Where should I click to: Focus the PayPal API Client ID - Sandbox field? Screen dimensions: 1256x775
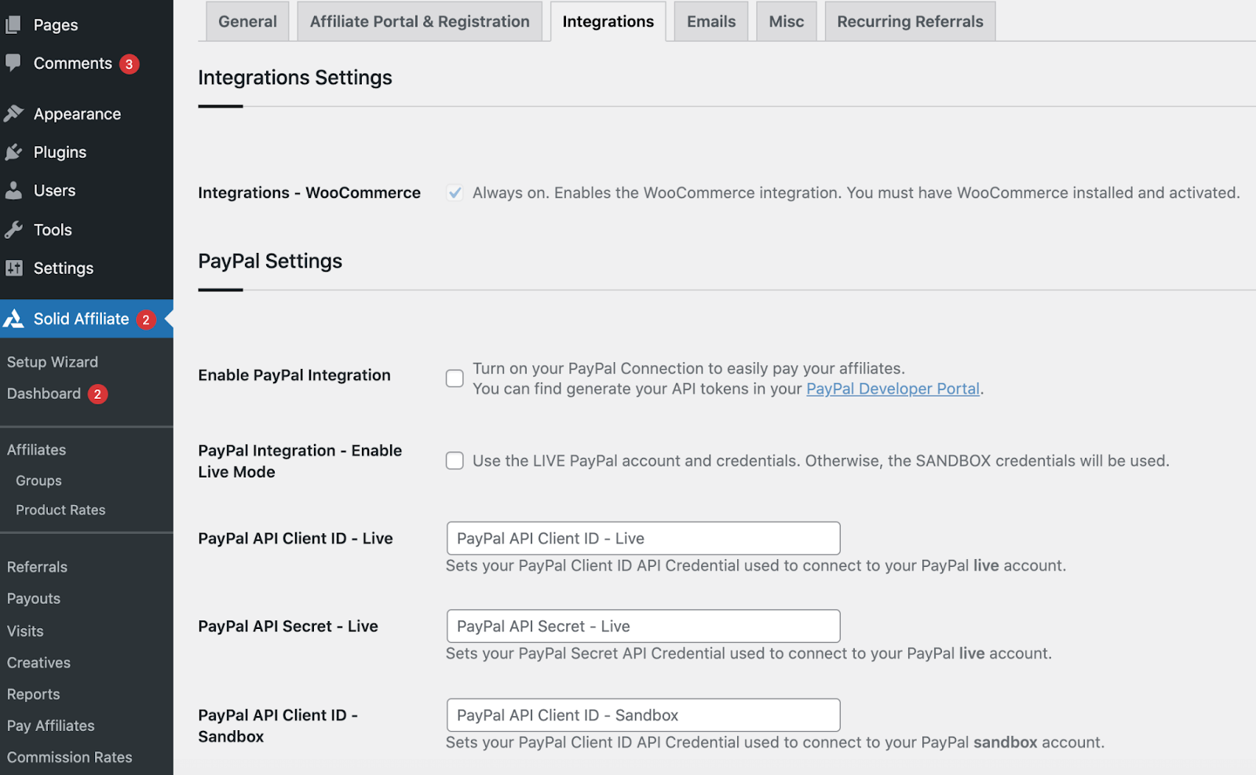click(643, 715)
